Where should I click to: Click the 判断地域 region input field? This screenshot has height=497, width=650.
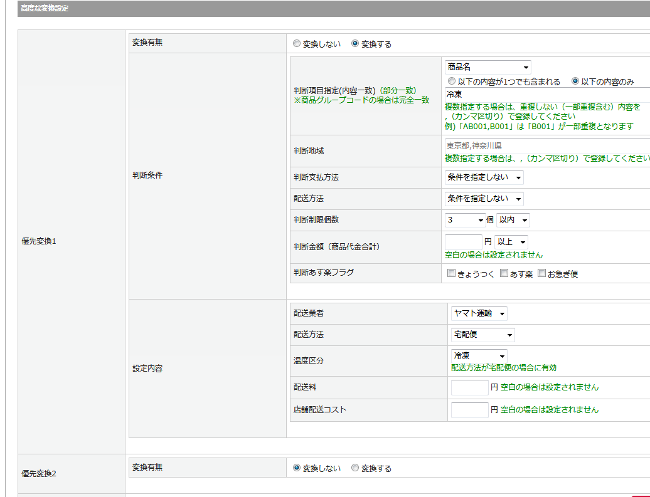(546, 145)
